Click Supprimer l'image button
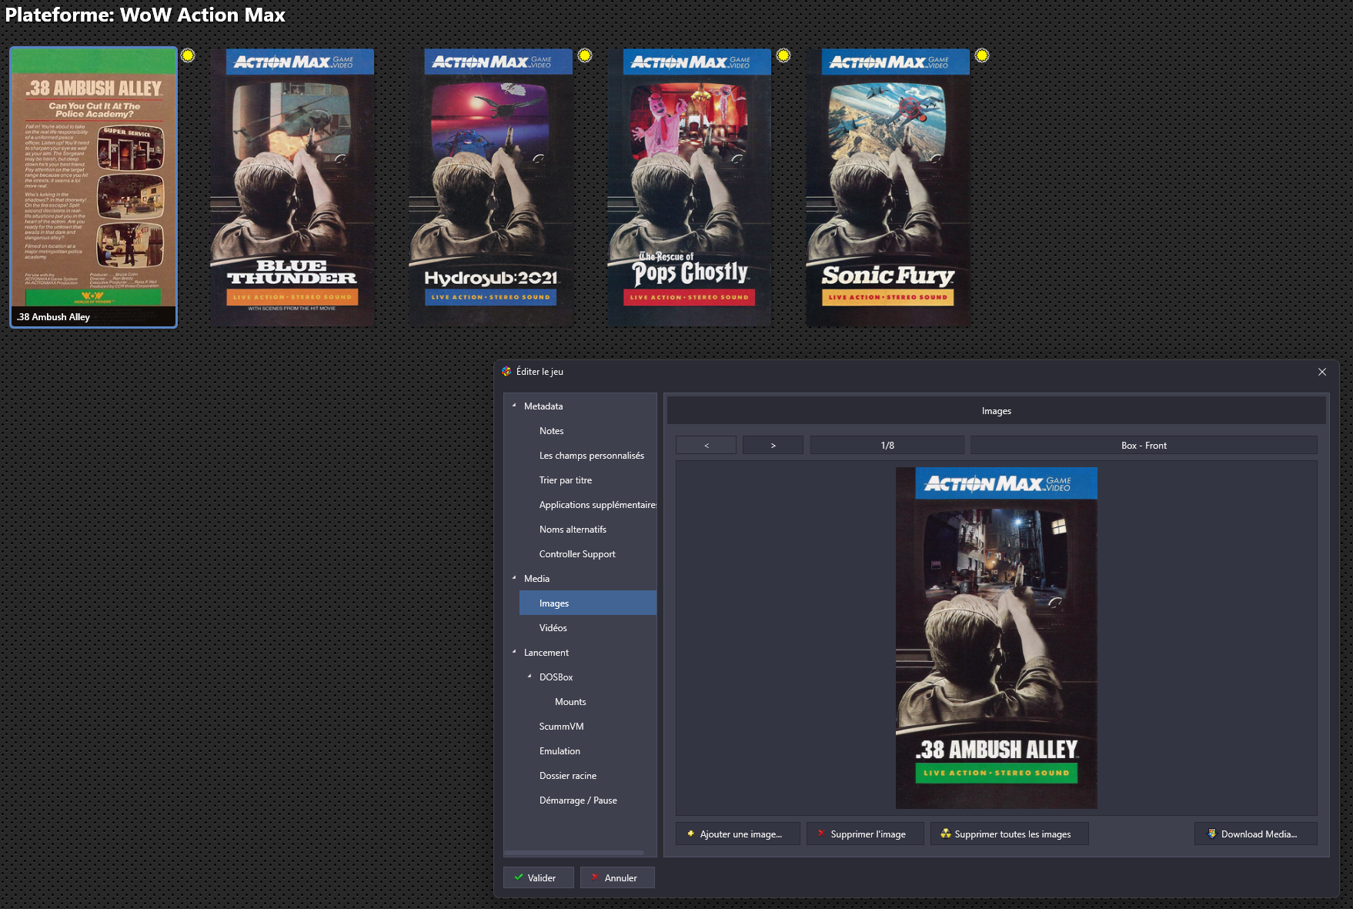Image resolution: width=1353 pixels, height=909 pixels. [865, 834]
